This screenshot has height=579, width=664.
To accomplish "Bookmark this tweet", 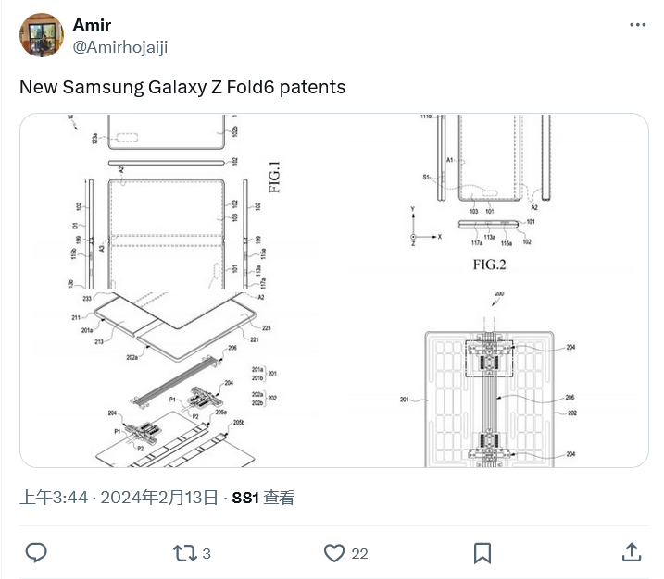I will (x=482, y=553).
